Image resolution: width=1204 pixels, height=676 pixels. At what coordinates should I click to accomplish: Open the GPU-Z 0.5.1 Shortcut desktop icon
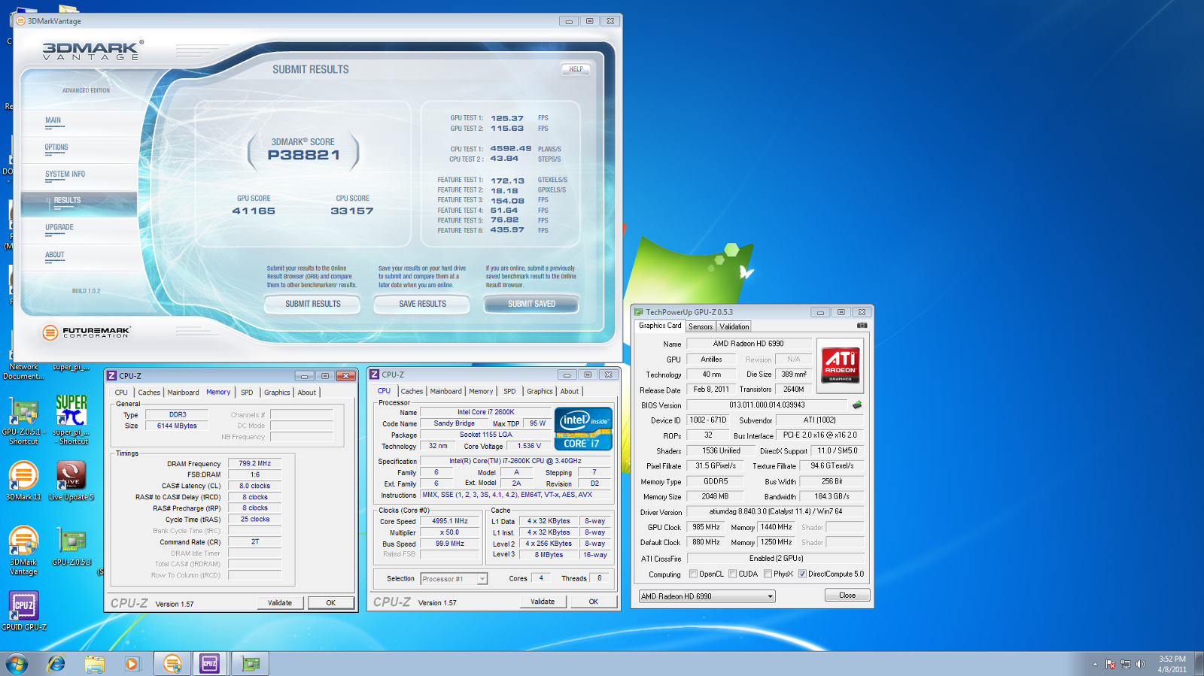pos(23,421)
